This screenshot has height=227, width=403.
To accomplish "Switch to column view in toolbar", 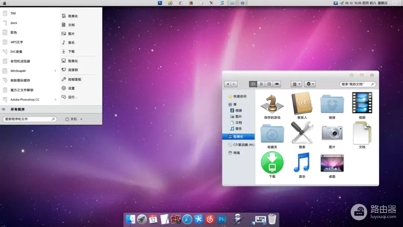I will (269, 84).
